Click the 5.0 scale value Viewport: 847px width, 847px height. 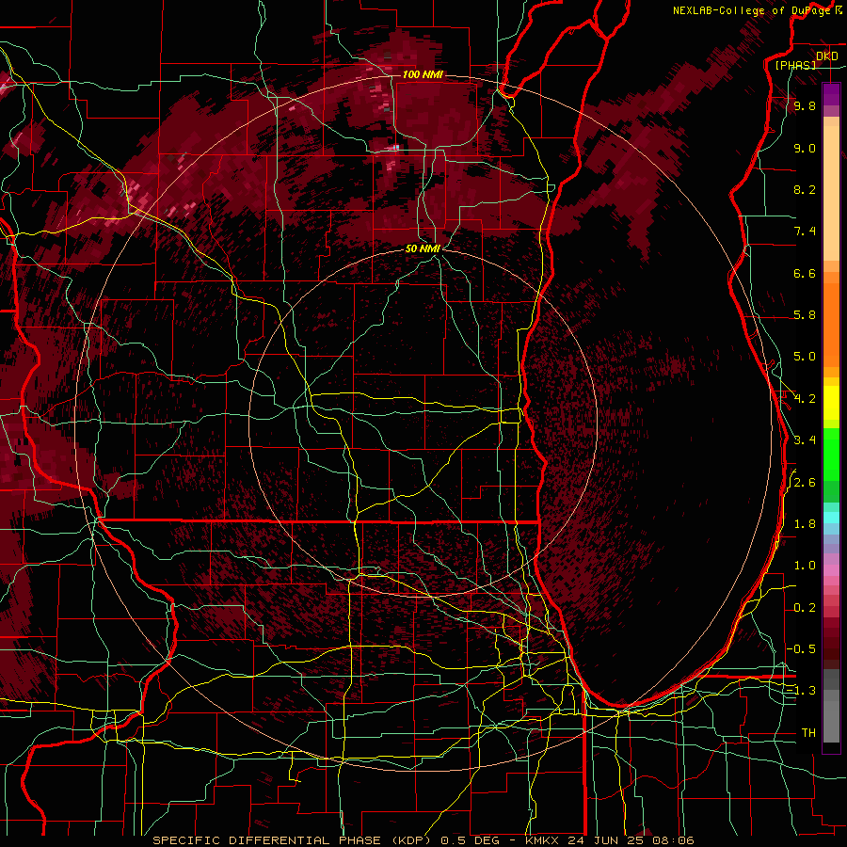[x=805, y=357]
